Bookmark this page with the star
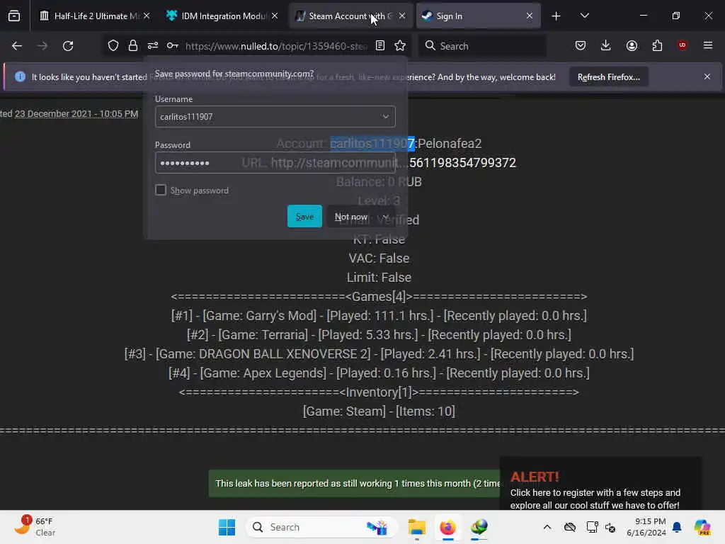The image size is (725, 544). [x=400, y=45]
